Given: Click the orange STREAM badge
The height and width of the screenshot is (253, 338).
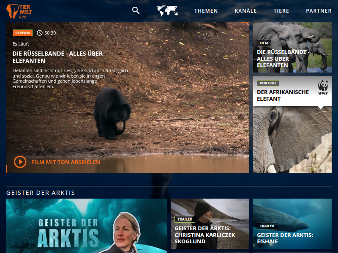Looking at the screenshot, I should [22, 33].
